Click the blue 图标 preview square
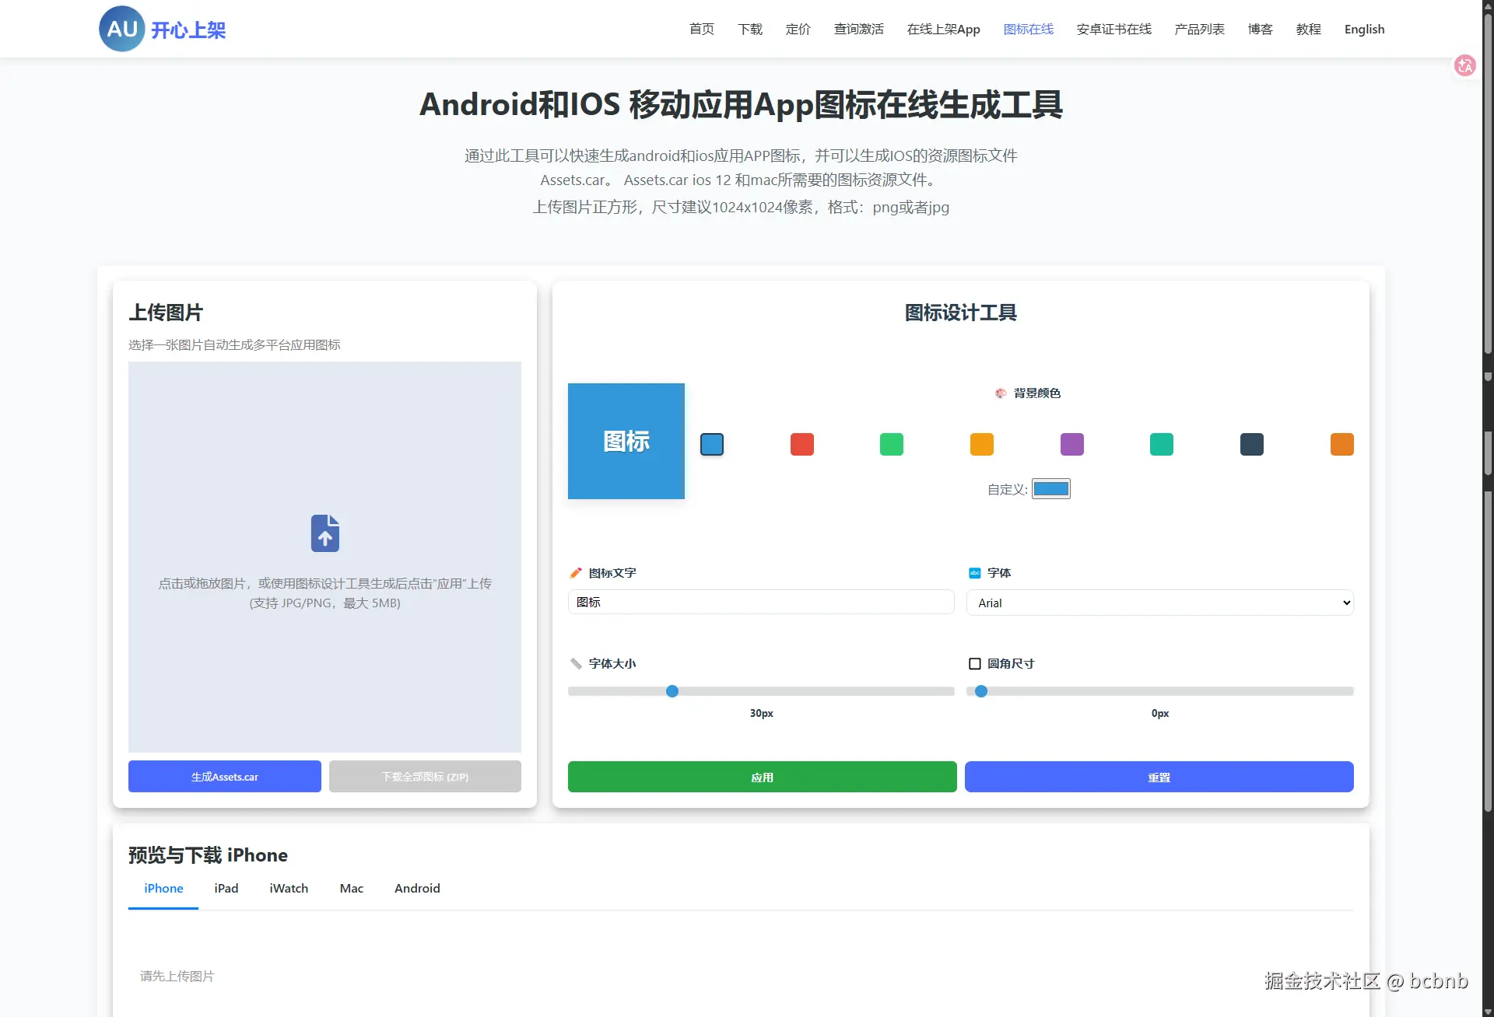The image size is (1494, 1017). [626, 441]
